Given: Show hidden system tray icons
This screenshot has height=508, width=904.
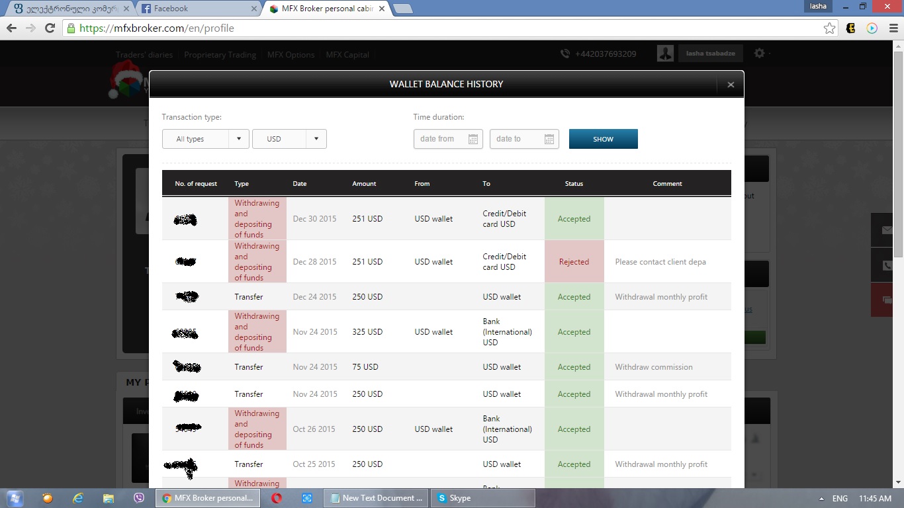Looking at the screenshot, I should [821, 499].
